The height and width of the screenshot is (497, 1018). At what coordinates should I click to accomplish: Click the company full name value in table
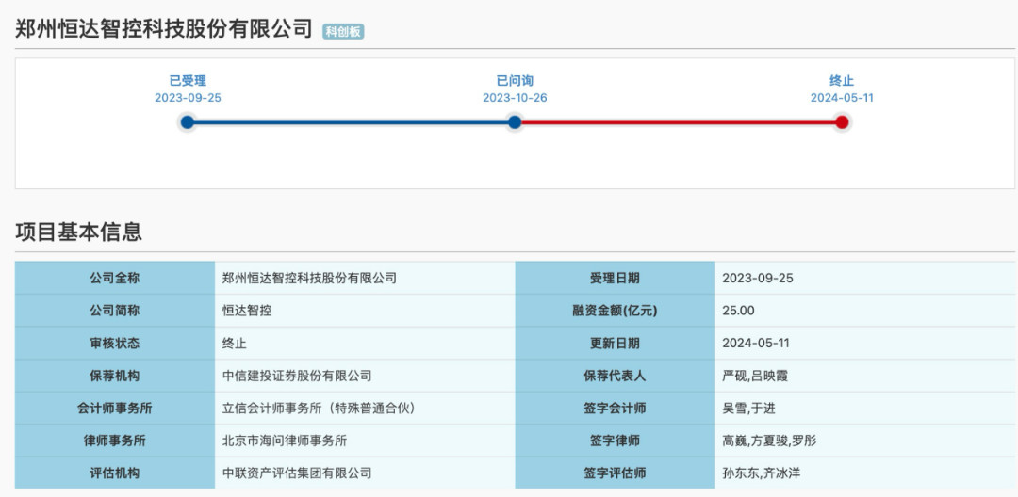309,279
